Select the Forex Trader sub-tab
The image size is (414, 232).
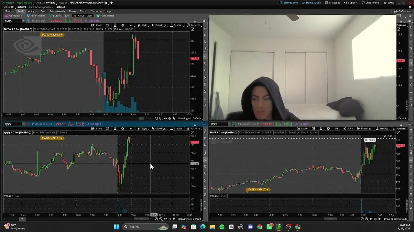pyautogui.click(x=36, y=16)
